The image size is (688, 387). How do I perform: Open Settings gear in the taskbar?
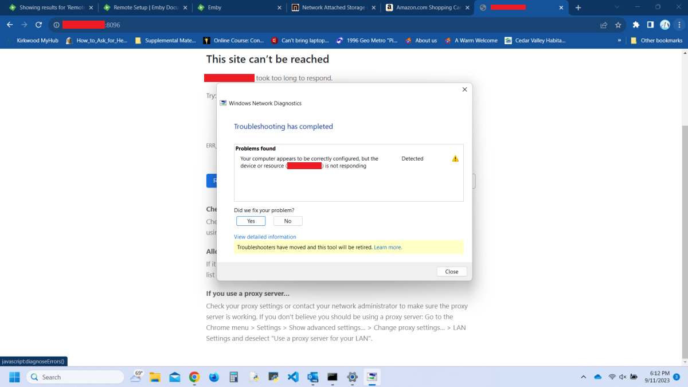click(352, 377)
